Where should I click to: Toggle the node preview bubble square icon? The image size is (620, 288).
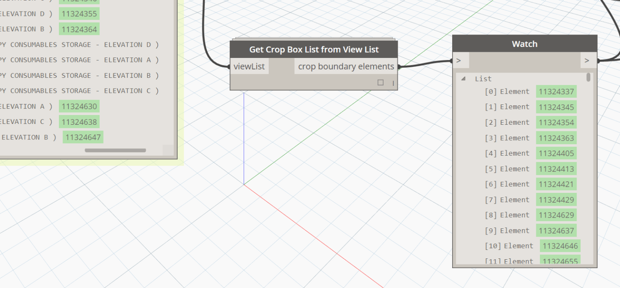(x=380, y=83)
